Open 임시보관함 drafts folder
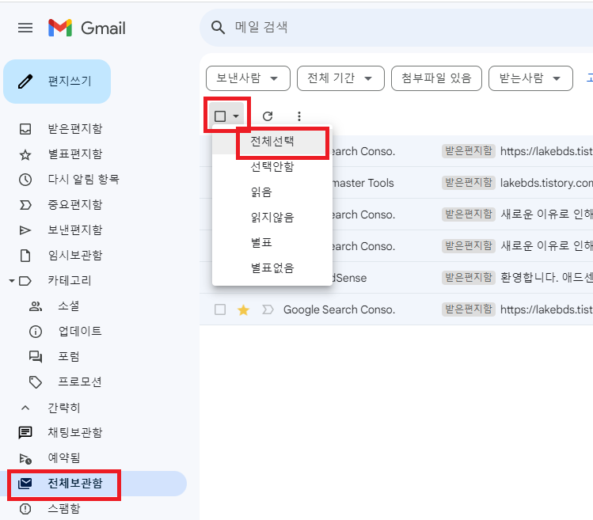This screenshot has height=520, width=593. point(75,256)
